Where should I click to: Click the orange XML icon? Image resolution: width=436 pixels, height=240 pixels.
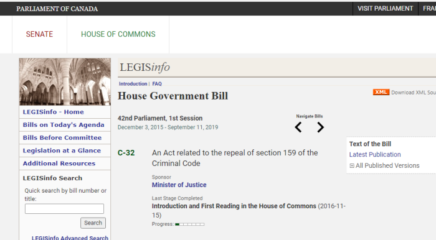click(381, 92)
